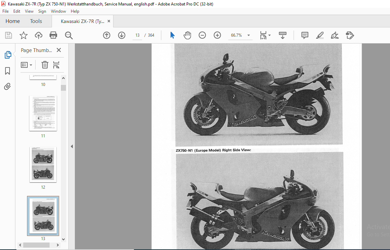Click the Fit page width icon
This screenshot has width=390, height=250.
pos(263,35)
